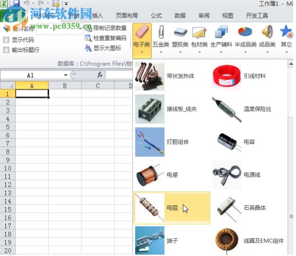Open the 电子类 category icon
This screenshot has height=256, width=296.
point(142,31)
